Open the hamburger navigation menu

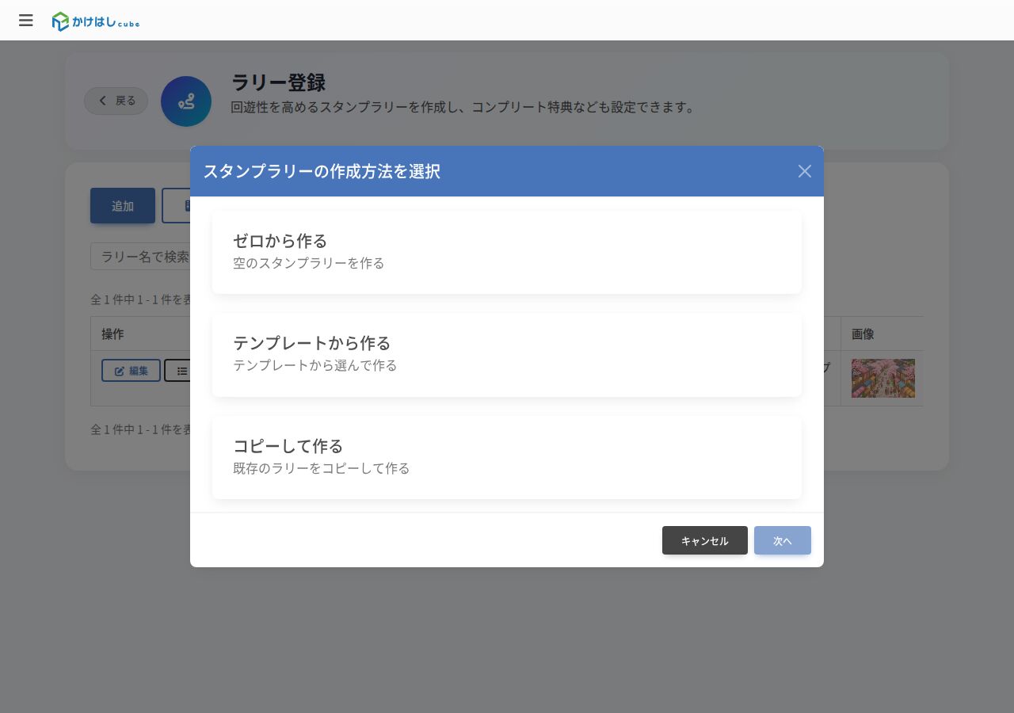tap(26, 21)
